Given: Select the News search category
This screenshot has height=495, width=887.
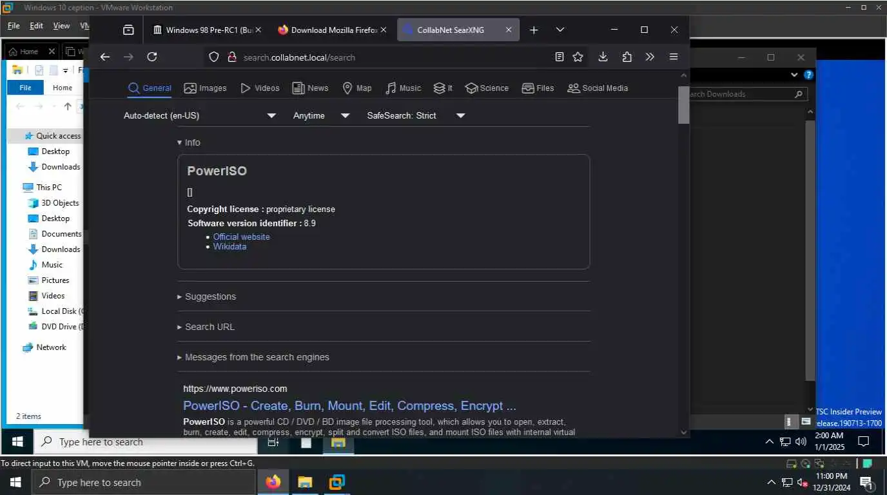Looking at the screenshot, I should point(310,88).
